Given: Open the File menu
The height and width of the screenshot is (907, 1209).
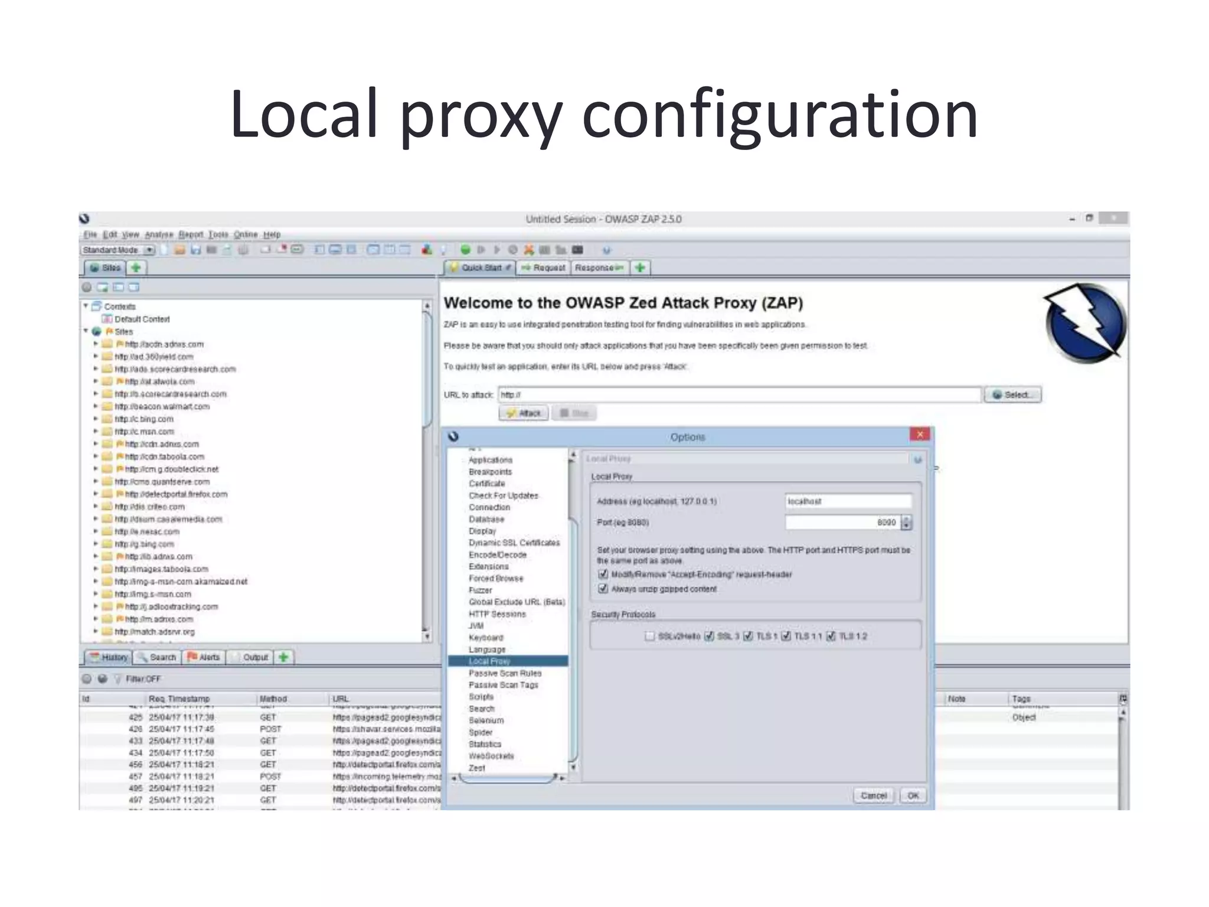Looking at the screenshot, I should point(90,234).
